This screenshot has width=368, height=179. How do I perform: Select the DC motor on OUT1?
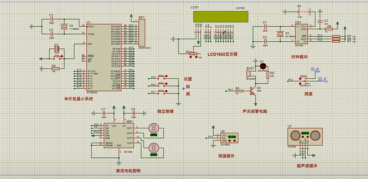(x=154, y=129)
